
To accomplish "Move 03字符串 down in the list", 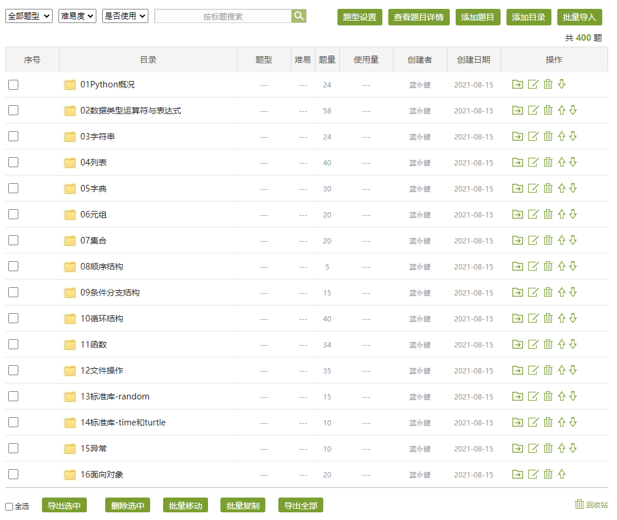I will pyautogui.click(x=573, y=136).
